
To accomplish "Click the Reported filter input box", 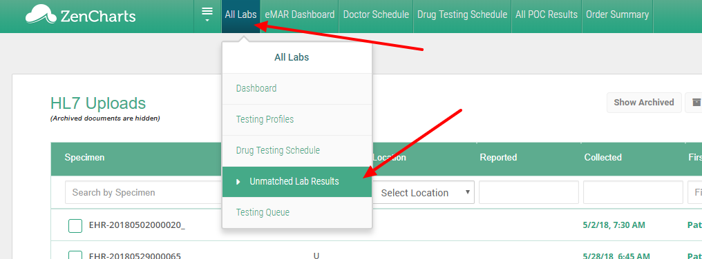I will click(x=529, y=192).
